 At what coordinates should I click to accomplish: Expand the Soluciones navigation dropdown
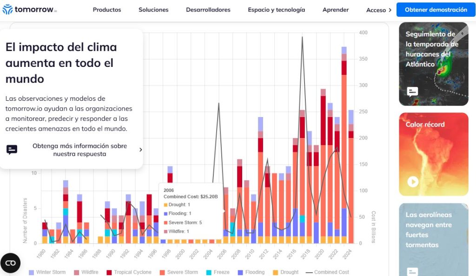(x=153, y=9)
